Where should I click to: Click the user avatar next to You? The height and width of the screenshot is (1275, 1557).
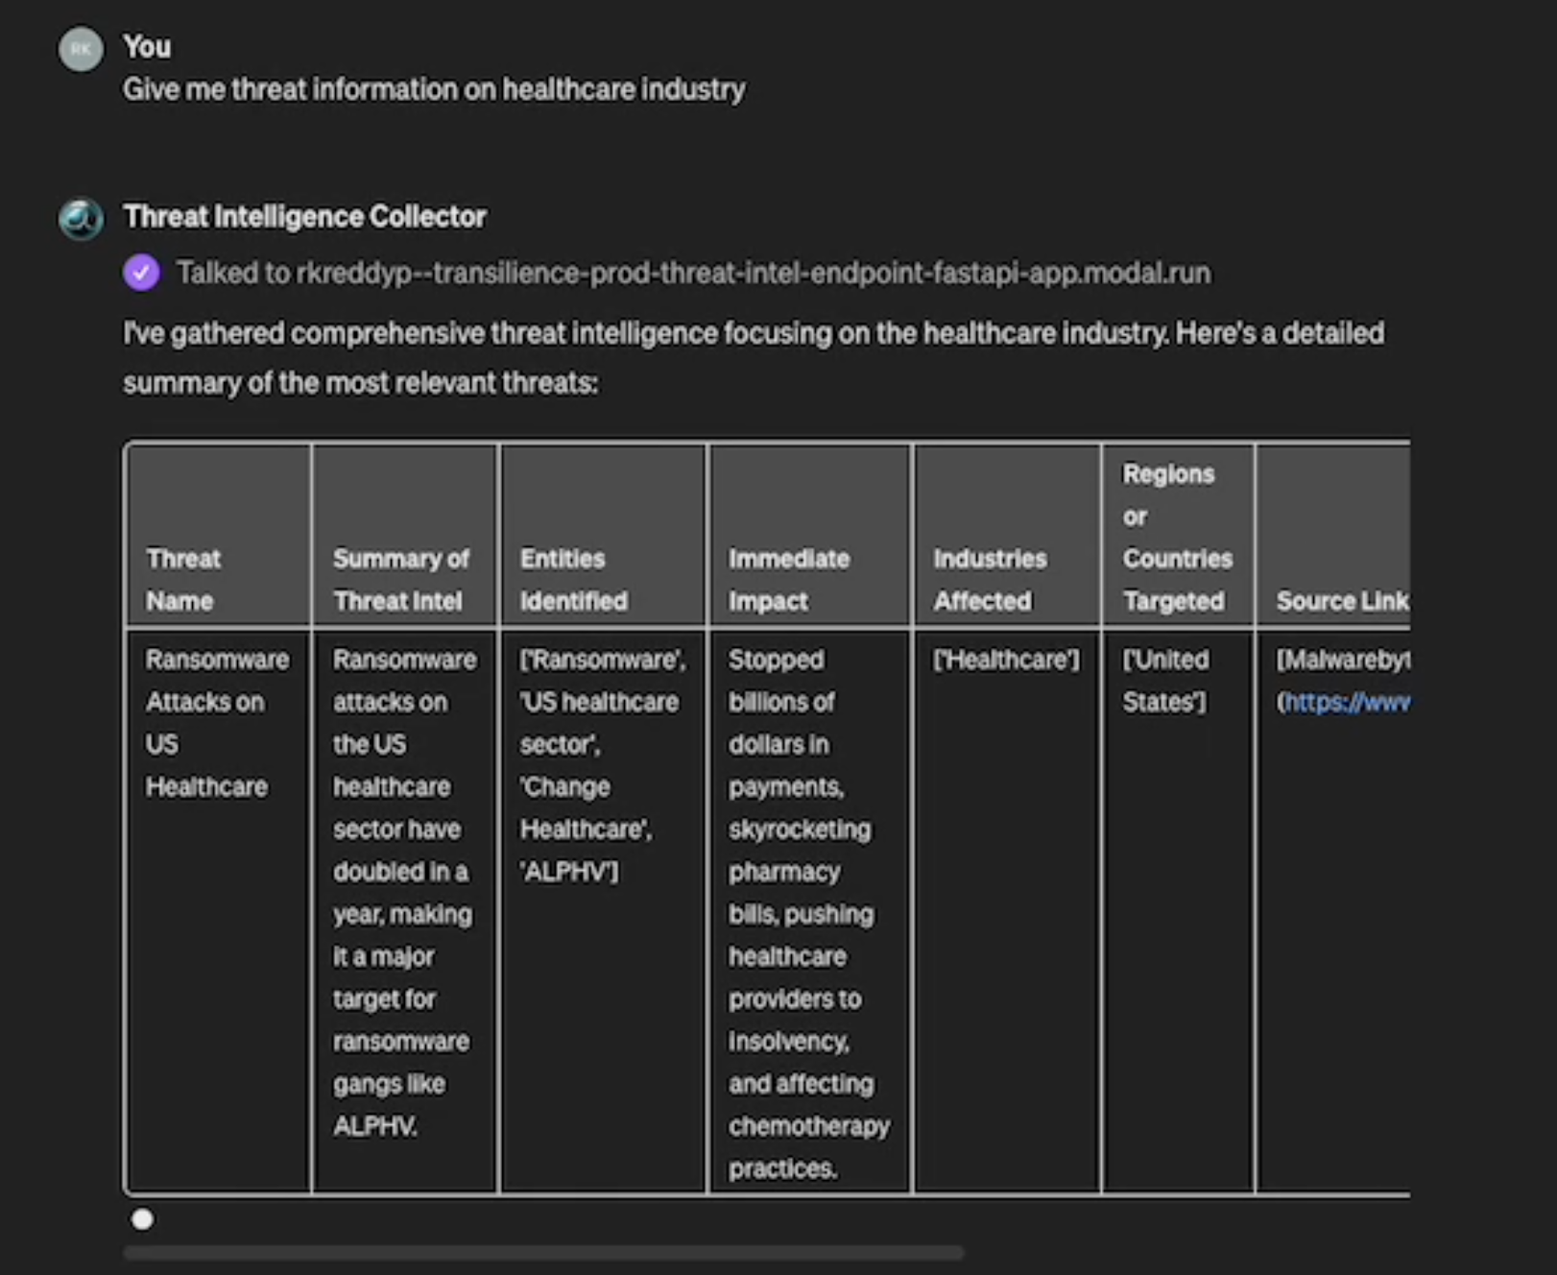[81, 49]
